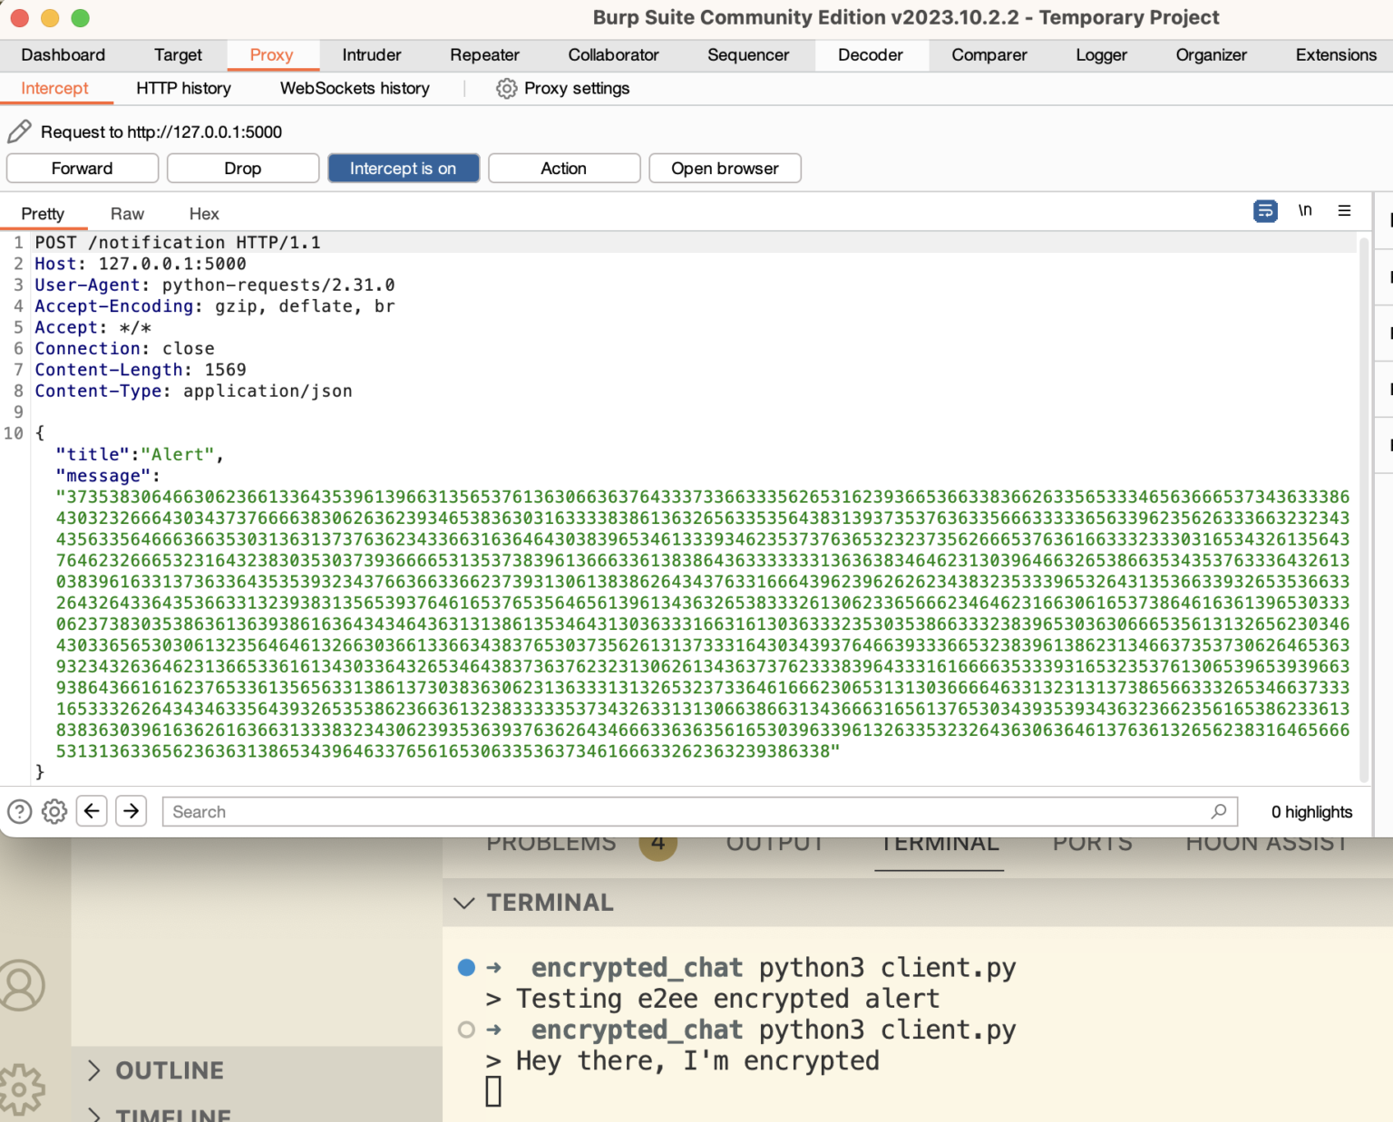Viewport: 1393px width, 1122px height.
Task: Toggle the \n non-printable characters display
Action: (1305, 210)
